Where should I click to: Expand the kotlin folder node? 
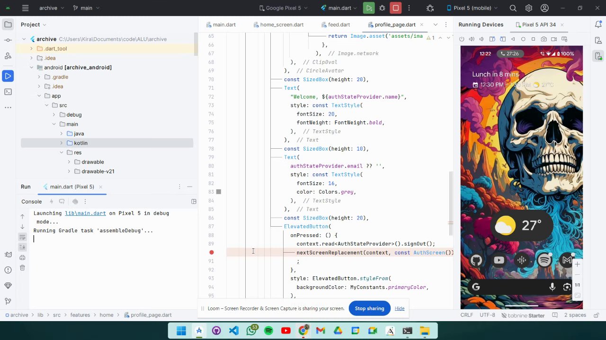pyautogui.click(x=62, y=143)
